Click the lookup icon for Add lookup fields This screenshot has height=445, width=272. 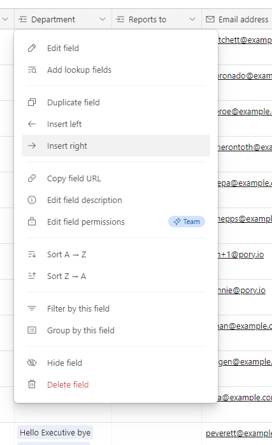click(x=32, y=70)
